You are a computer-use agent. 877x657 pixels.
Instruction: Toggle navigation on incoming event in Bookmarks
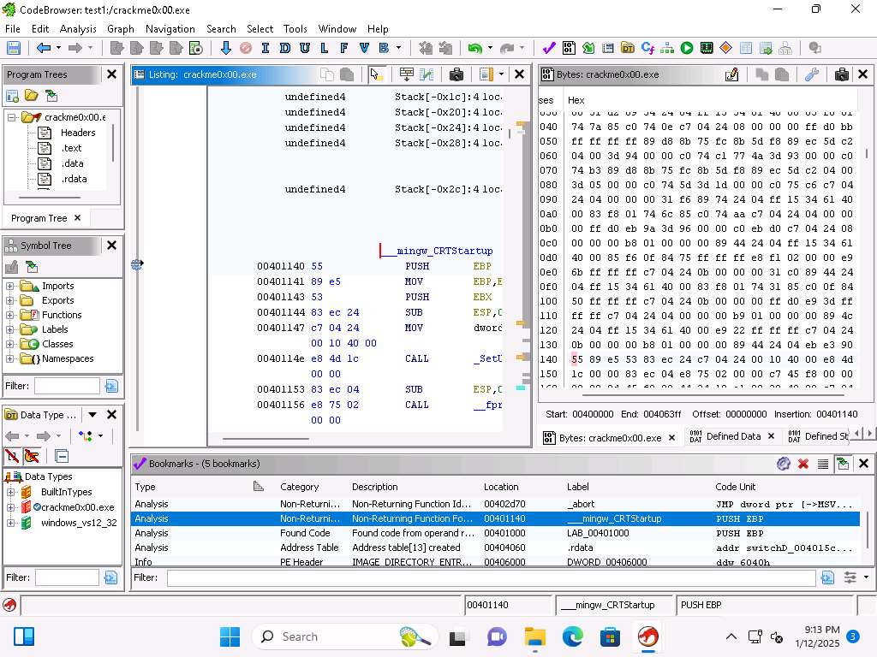[843, 464]
